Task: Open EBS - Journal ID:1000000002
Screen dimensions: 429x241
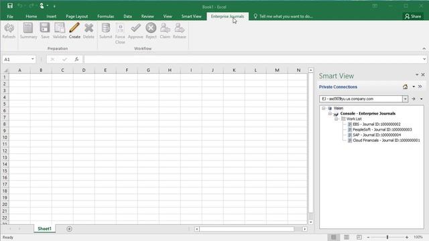Action: point(377,124)
